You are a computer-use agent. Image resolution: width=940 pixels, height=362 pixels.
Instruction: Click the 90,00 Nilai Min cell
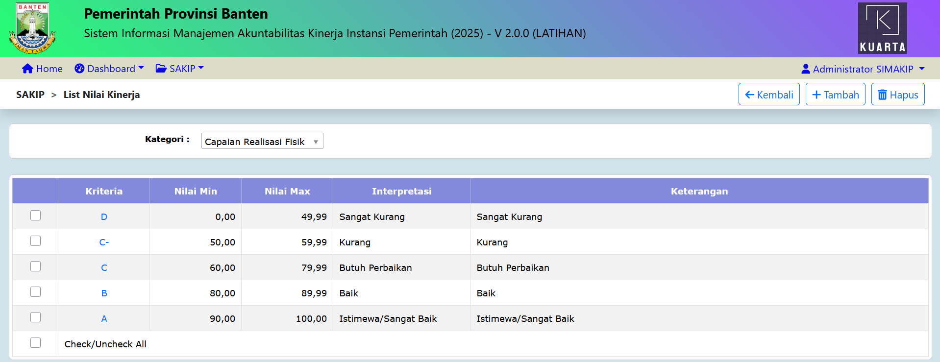point(196,318)
